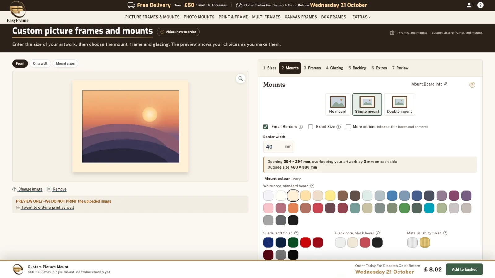Click the Border width input field
This screenshot has height=278, width=495.
(x=278, y=147)
